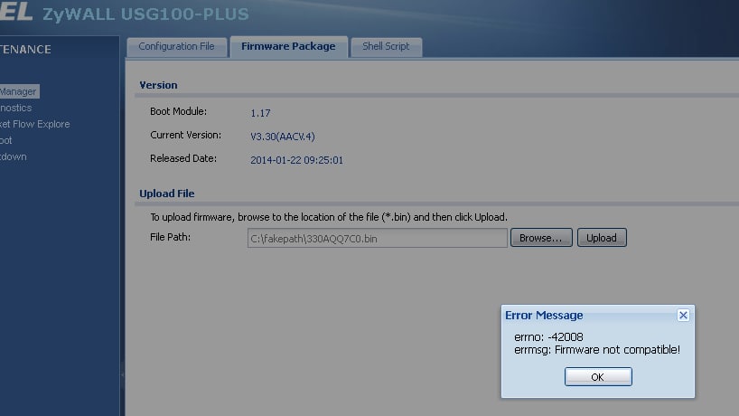Screen dimensions: 739x416
Task: Click OK in the Error Message dialog
Action: point(598,377)
